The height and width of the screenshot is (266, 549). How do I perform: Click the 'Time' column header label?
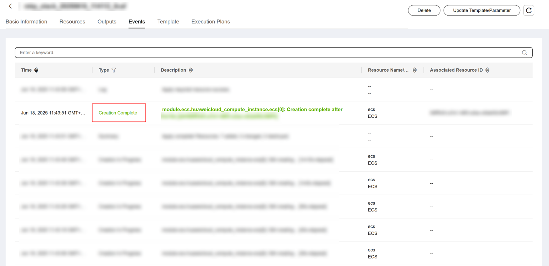click(26, 70)
